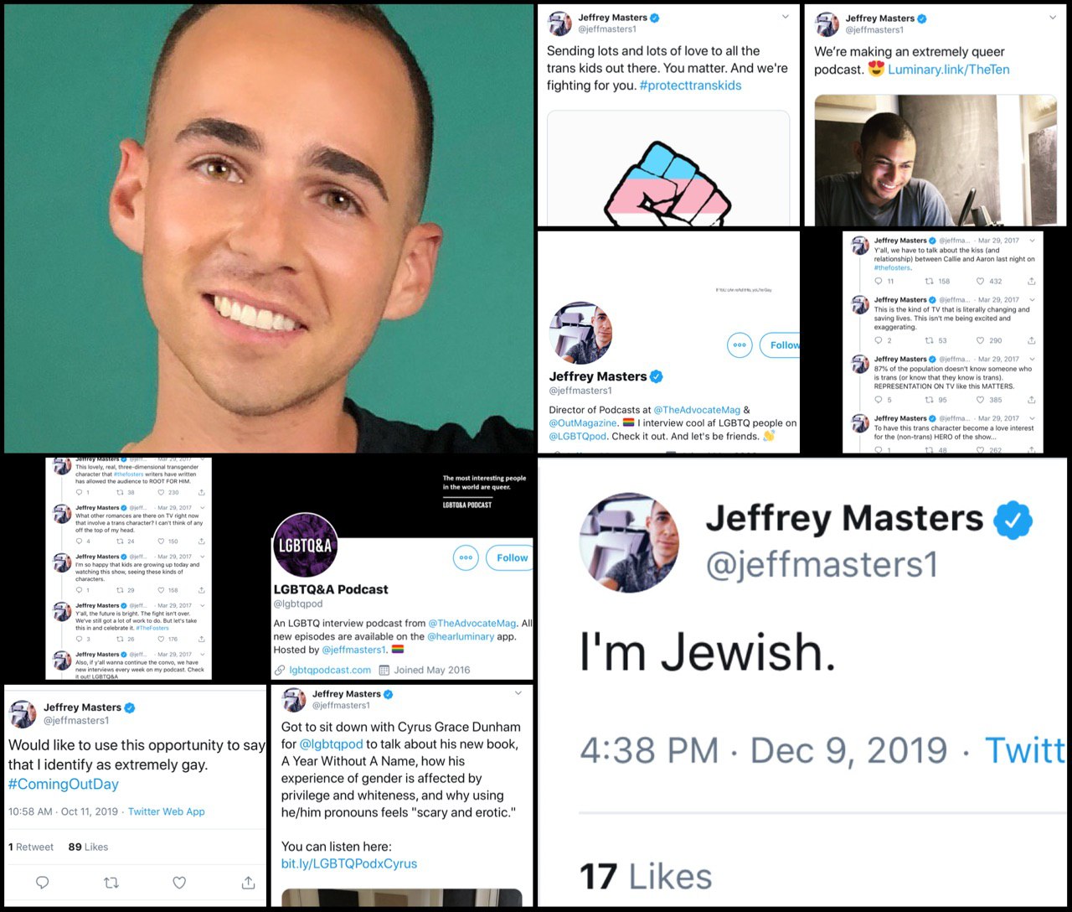
Task: Like the 87% of the population tweet
Action: click(x=981, y=400)
